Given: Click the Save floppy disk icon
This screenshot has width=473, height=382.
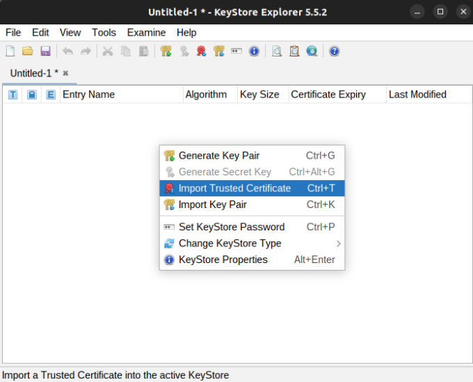Looking at the screenshot, I should coord(45,51).
